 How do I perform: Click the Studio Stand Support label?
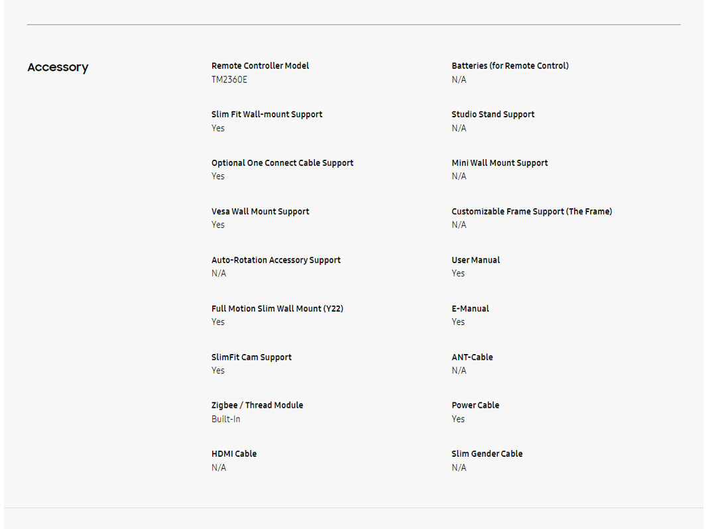[493, 114]
